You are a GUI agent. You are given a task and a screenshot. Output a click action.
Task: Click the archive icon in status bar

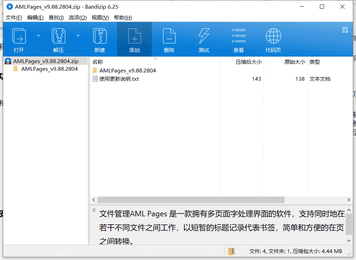(232, 251)
